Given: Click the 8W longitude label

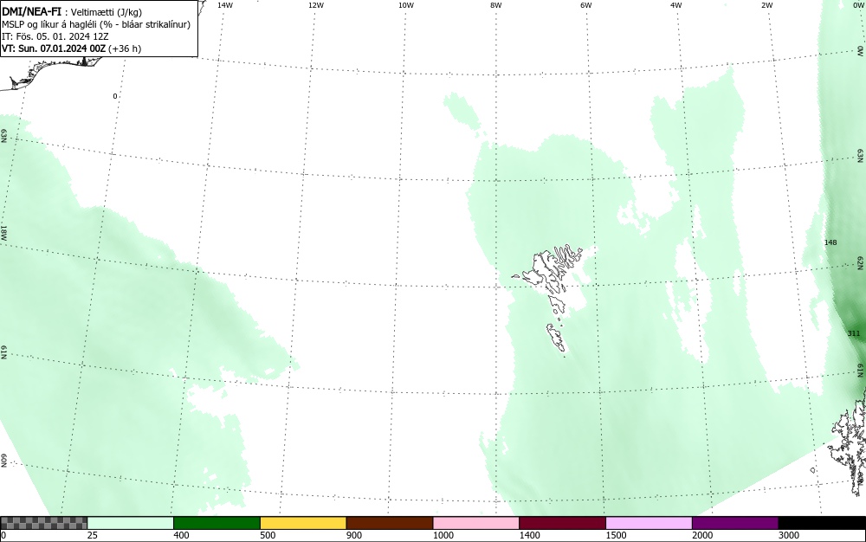Looking at the screenshot, I should (496, 5).
